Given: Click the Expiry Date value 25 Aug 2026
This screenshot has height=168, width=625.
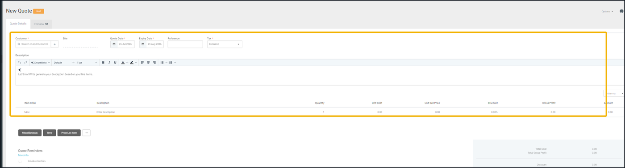Looking at the screenshot, I should point(154,44).
